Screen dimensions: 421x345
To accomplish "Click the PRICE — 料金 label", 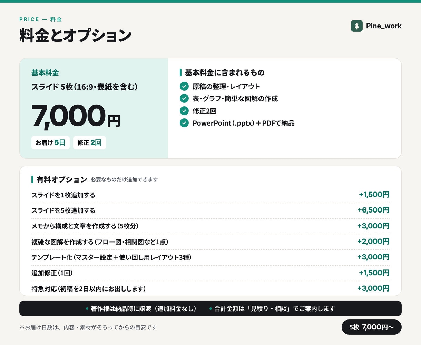I will pos(41,19).
